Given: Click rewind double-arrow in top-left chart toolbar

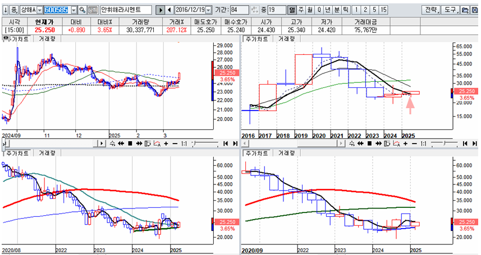Looking at the screenshot, I should 121,143.
